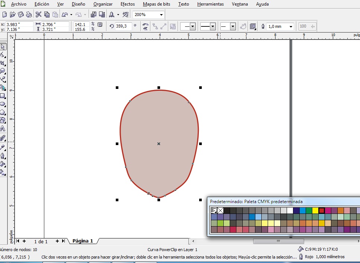Click the Cut scissors icon
Screen dimensions: 360x263
pos(38,15)
